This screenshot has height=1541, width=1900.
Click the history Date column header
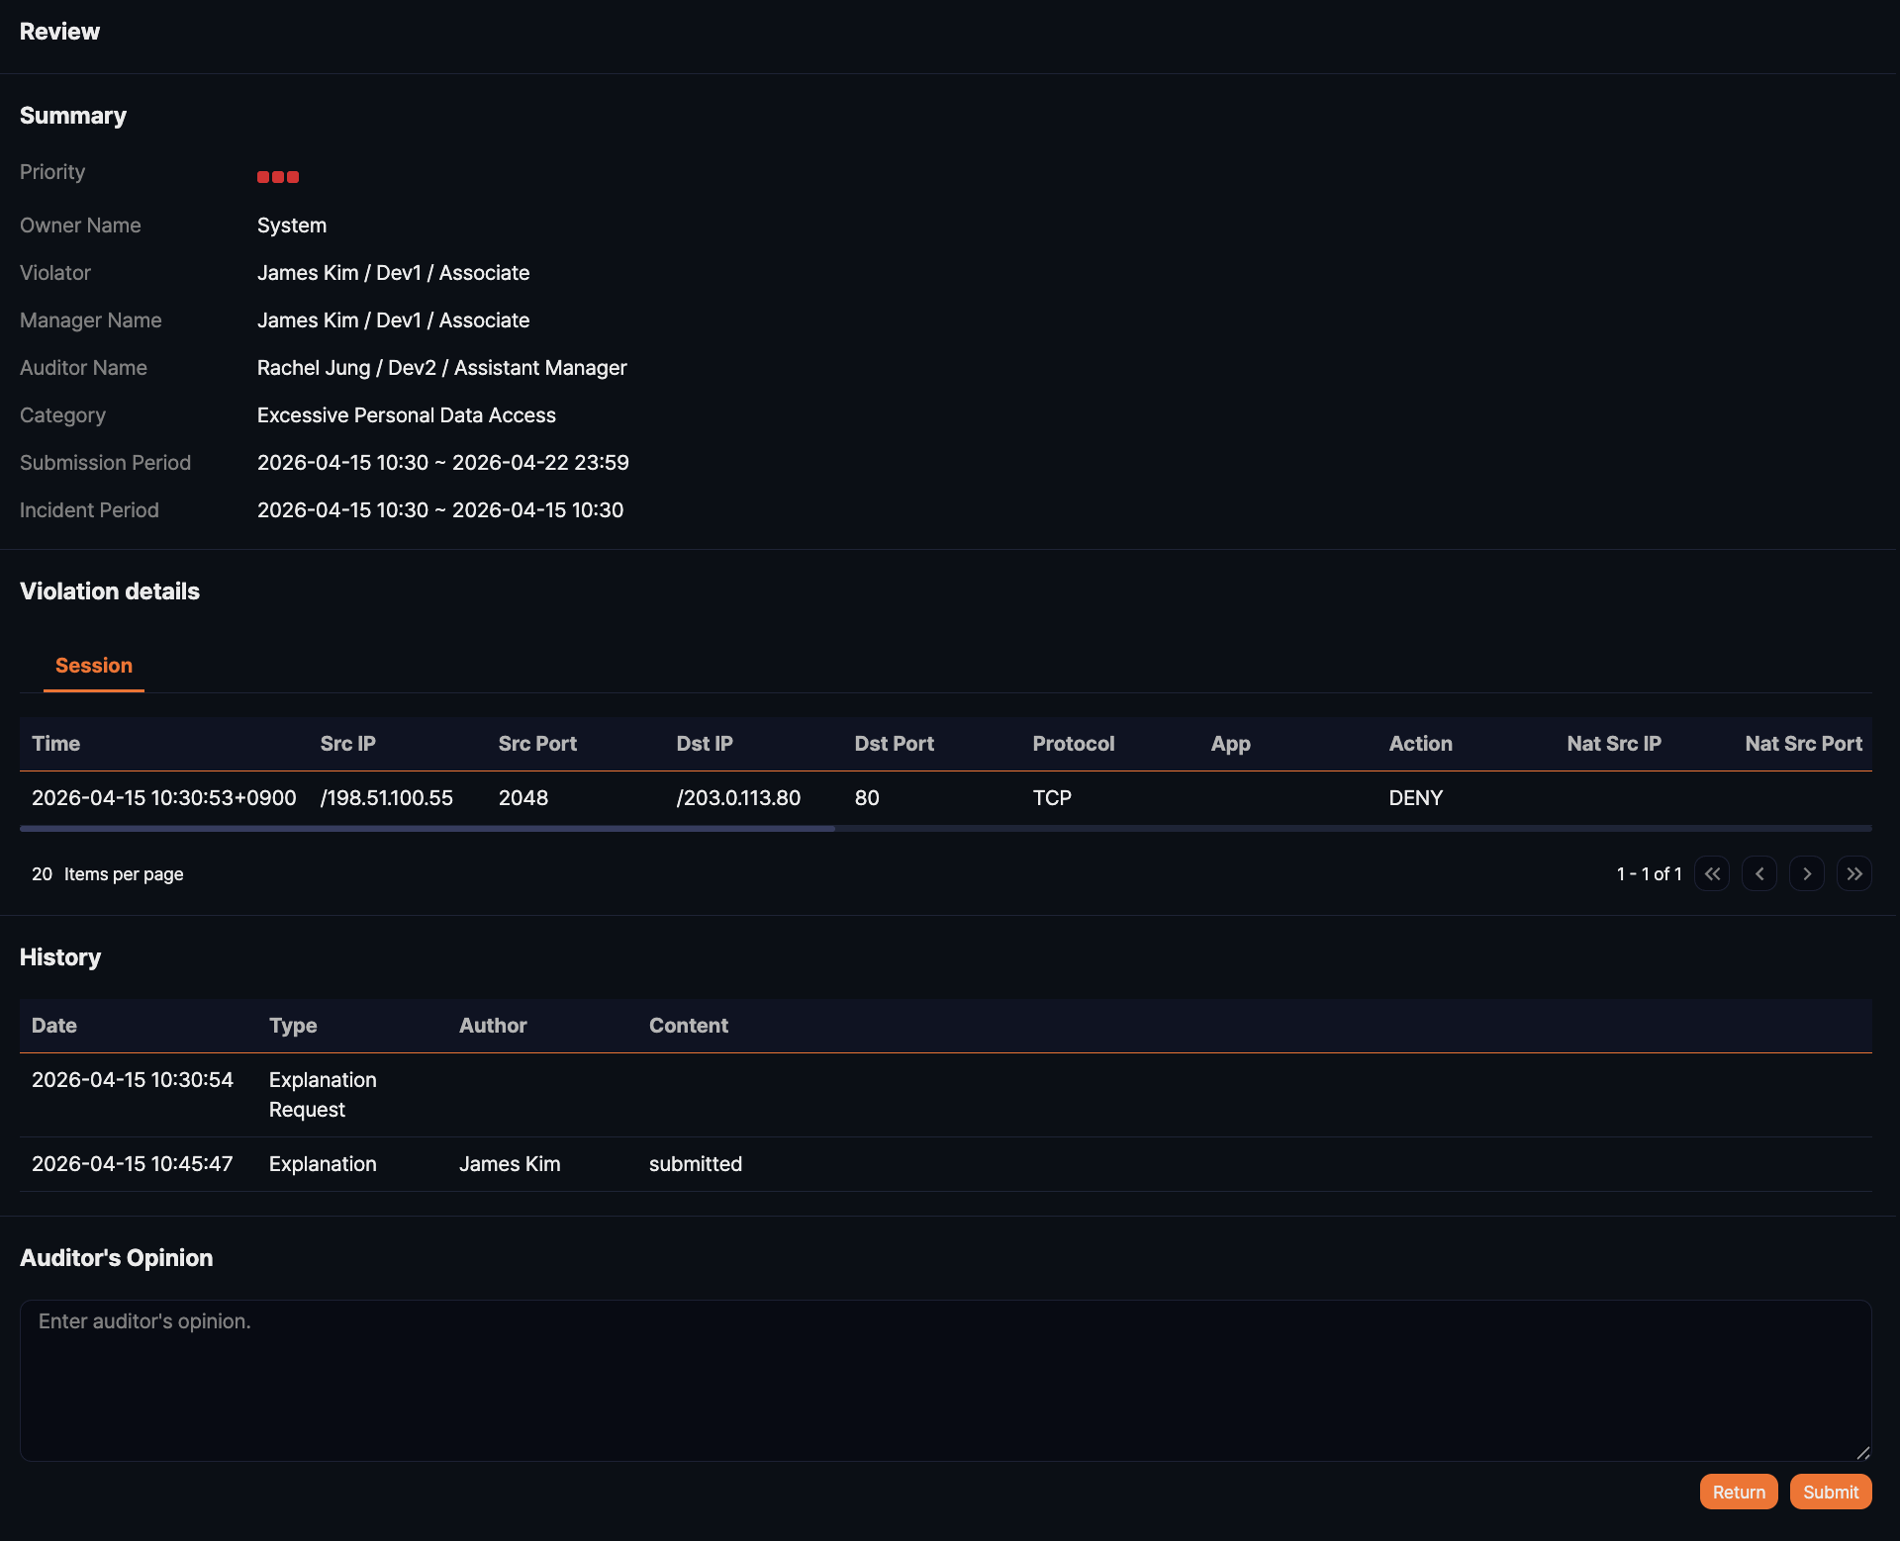[54, 1026]
